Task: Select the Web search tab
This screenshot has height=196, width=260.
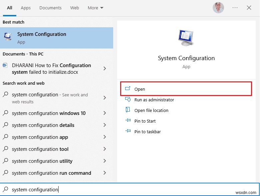Action: pyautogui.click(x=75, y=8)
